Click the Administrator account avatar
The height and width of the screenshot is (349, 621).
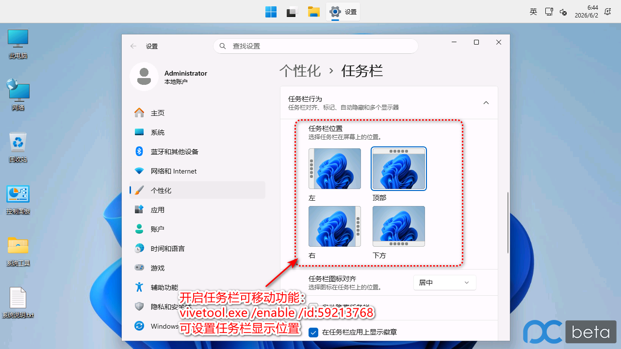144,77
